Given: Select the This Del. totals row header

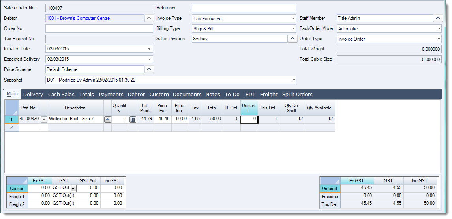Looking at the screenshot, I should [x=330, y=204].
